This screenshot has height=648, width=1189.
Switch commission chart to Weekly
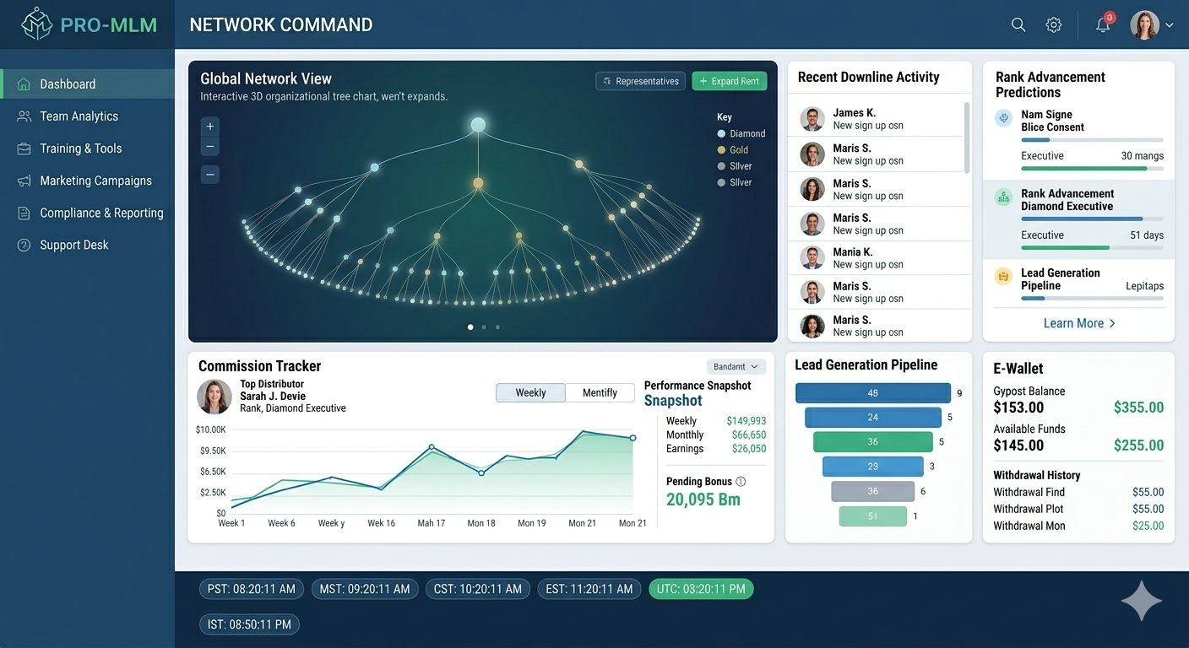pos(530,392)
